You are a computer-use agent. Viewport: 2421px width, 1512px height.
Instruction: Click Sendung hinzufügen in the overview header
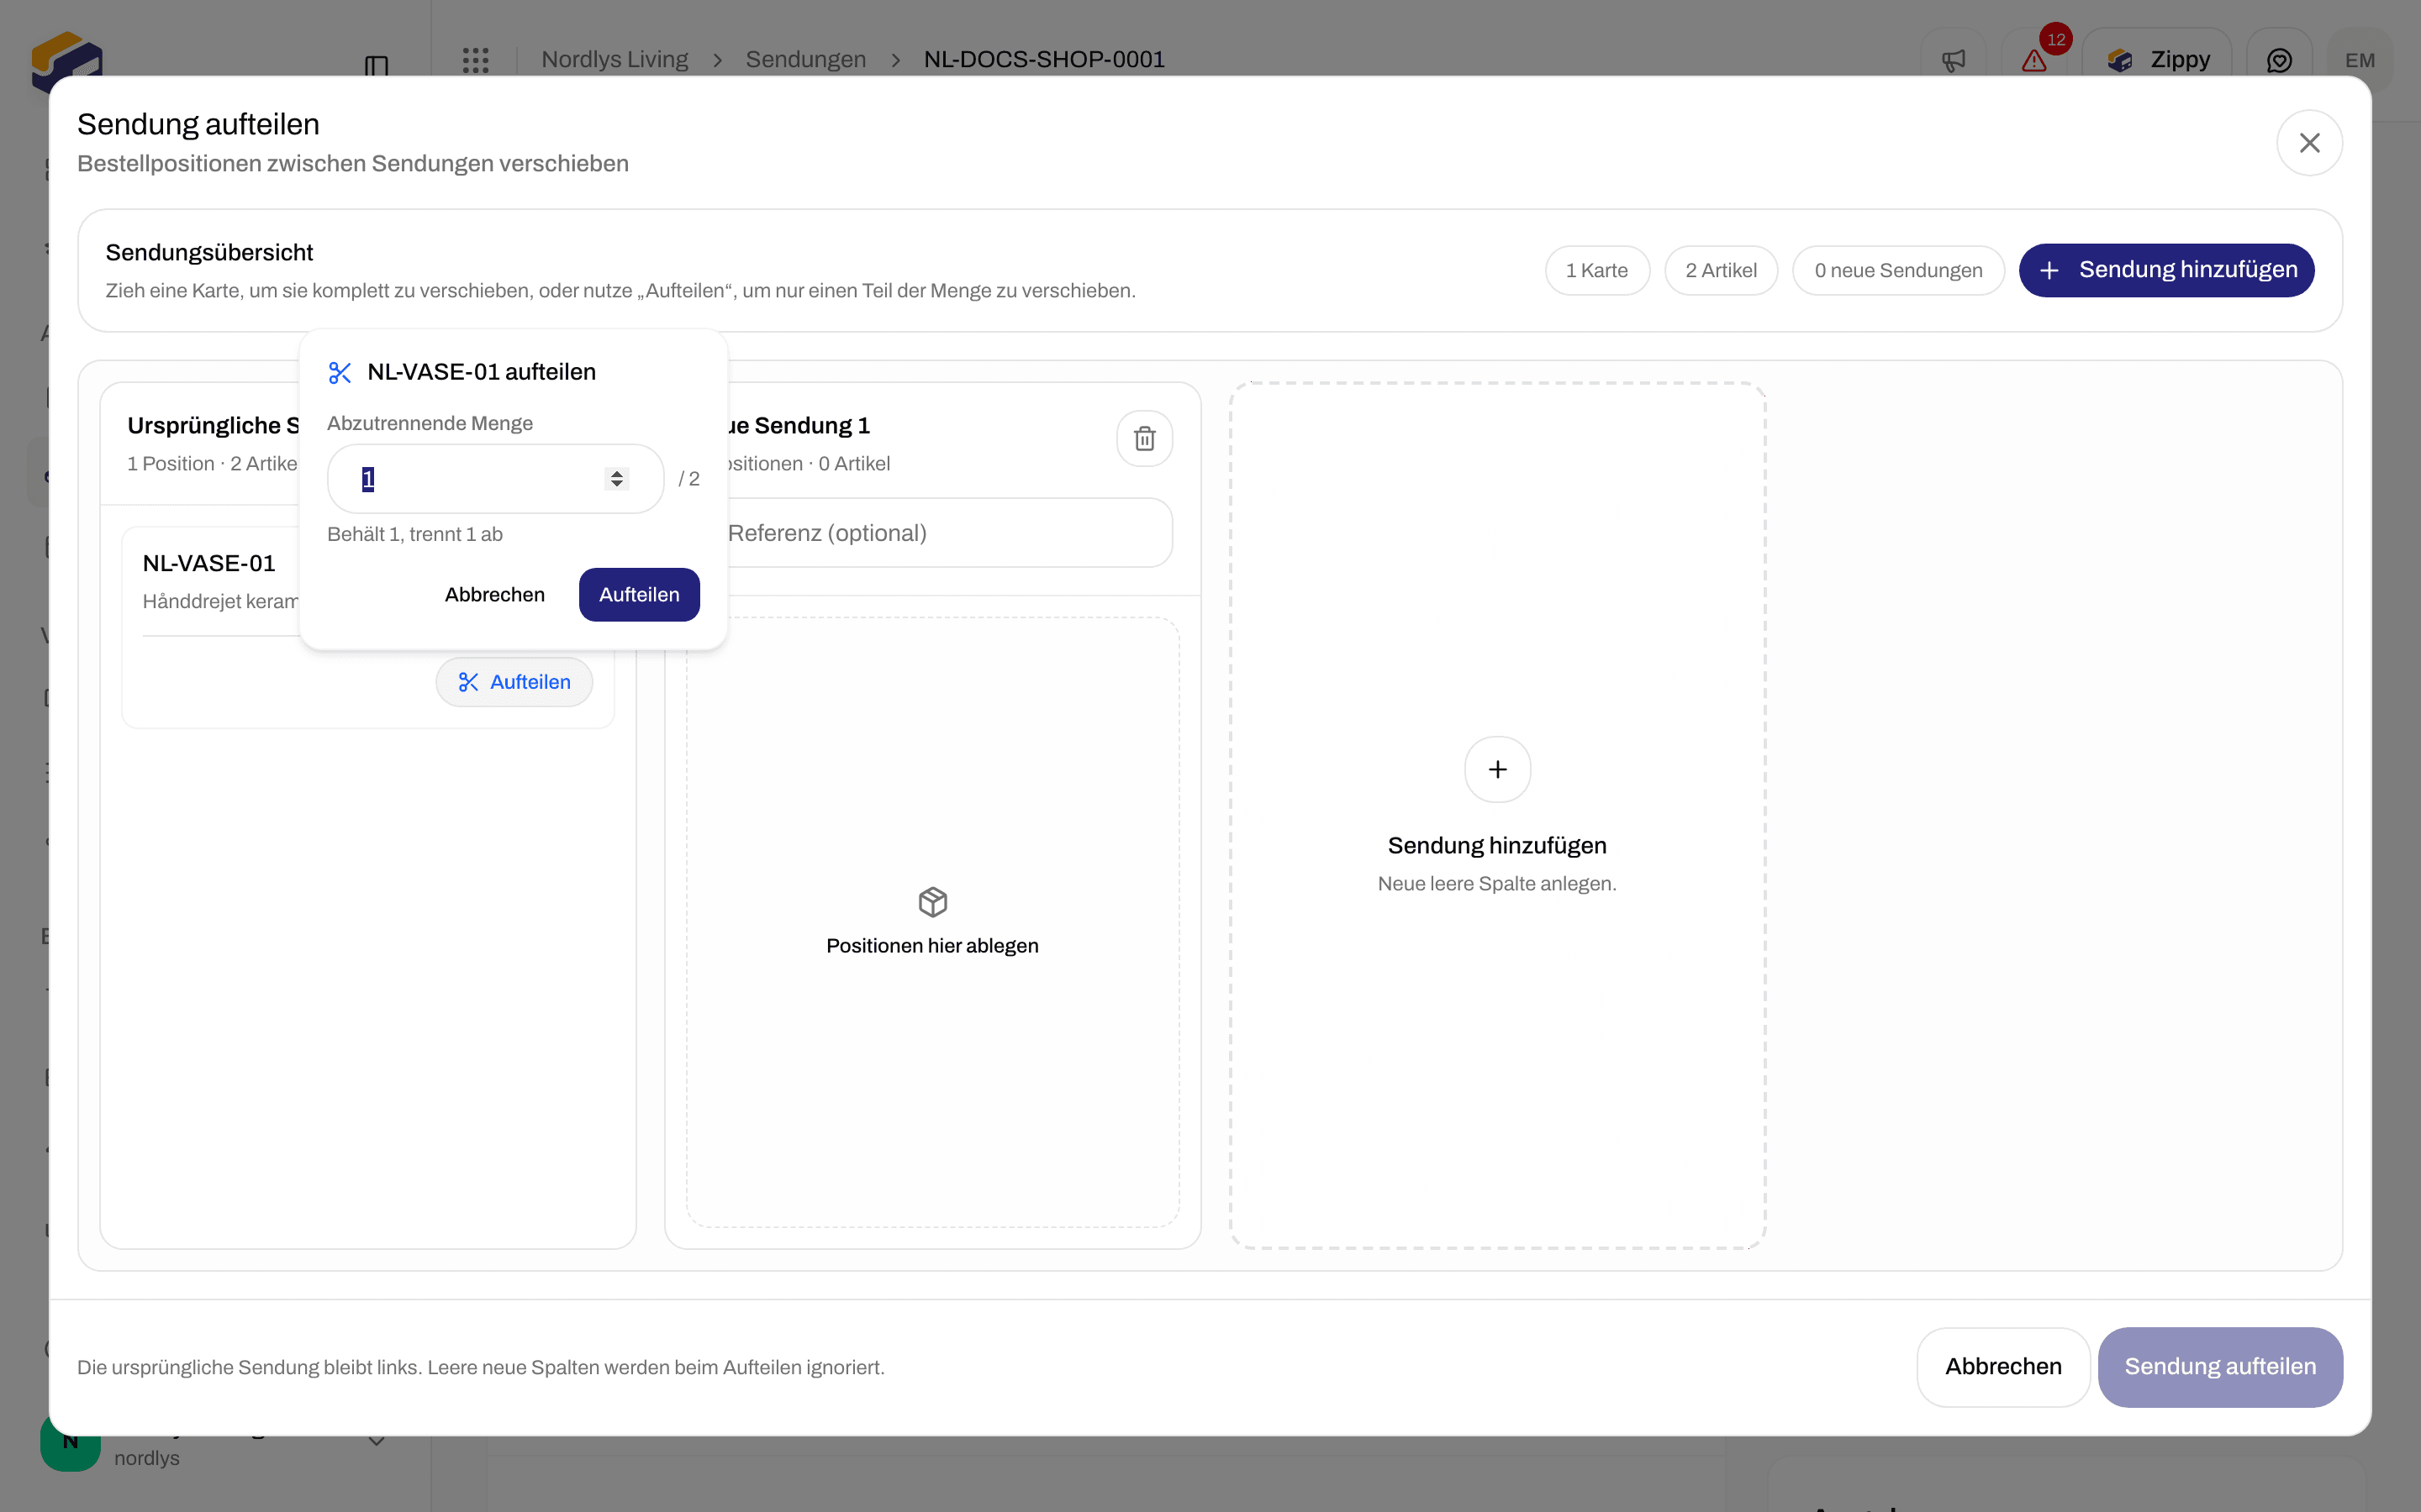tap(2166, 270)
